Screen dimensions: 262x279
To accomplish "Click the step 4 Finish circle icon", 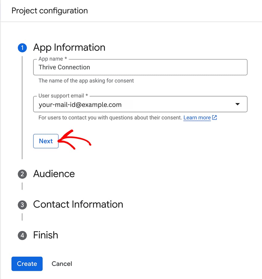I will (x=22, y=235).
